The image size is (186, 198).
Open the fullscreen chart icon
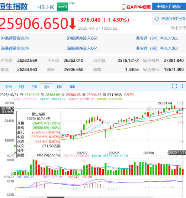174,86
